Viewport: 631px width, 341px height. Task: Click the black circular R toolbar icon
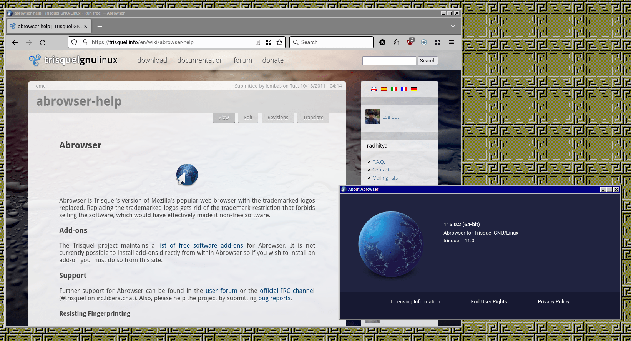pyautogui.click(x=382, y=42)
